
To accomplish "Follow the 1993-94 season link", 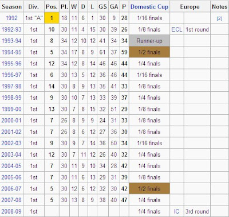I will click(11, 41).
